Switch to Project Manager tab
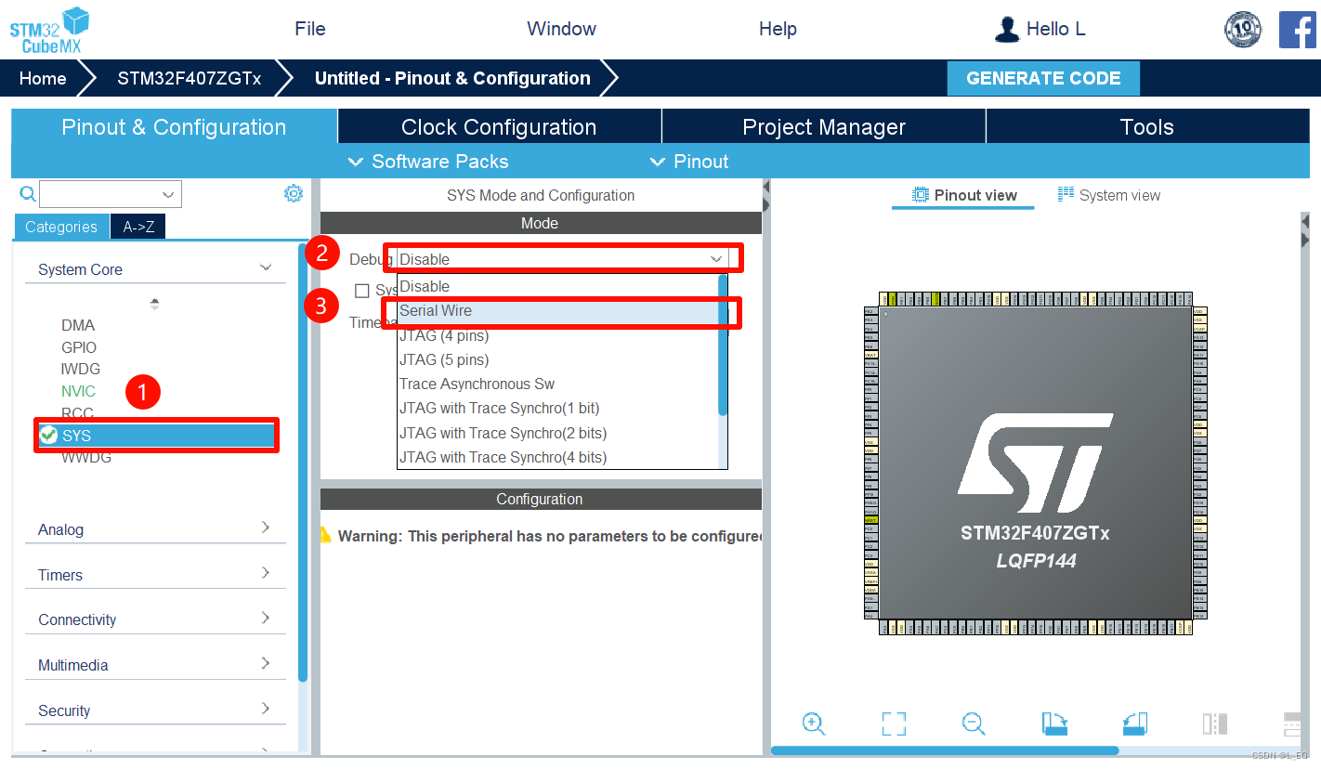 pyautogui.click(x=824, y=127)
